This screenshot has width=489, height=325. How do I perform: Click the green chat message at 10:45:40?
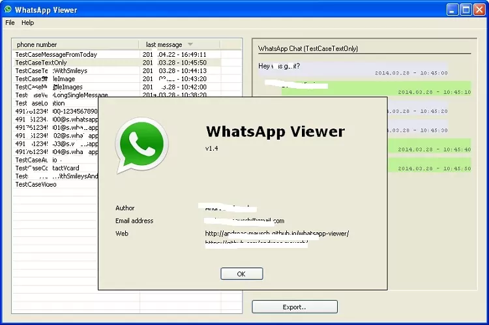tap(429, 146)
